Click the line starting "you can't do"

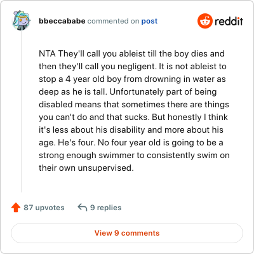click(x=133, y=117)
